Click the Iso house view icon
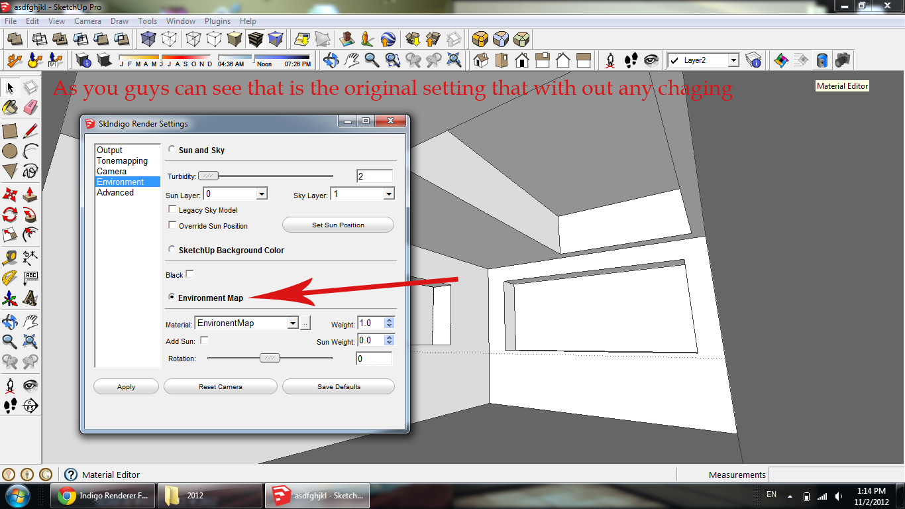 pos(482,60)
